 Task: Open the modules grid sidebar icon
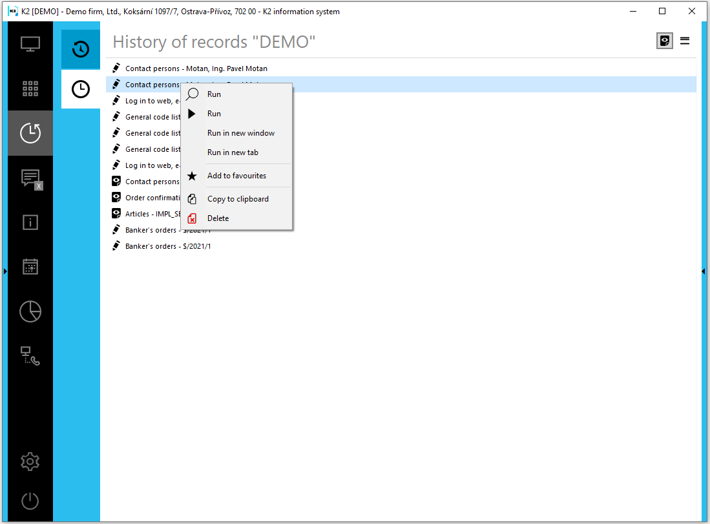[x=30, y=89]
